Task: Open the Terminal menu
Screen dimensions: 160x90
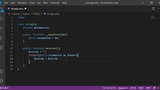Action: (x=55, y=3)
